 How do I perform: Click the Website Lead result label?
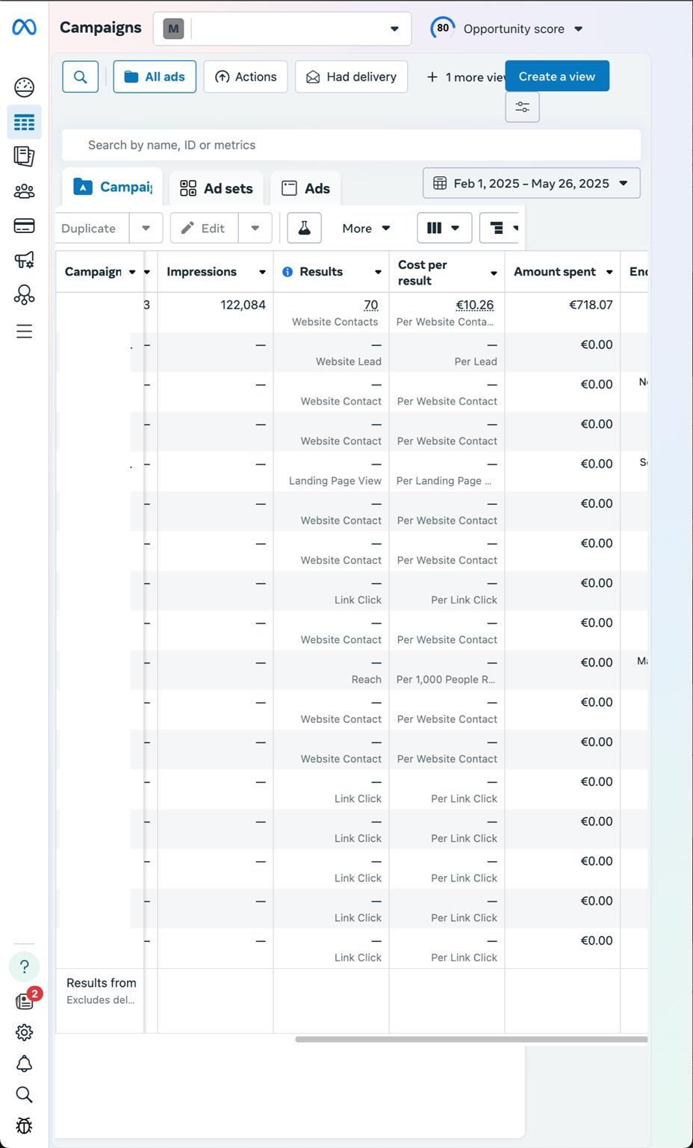click(348, 362)
